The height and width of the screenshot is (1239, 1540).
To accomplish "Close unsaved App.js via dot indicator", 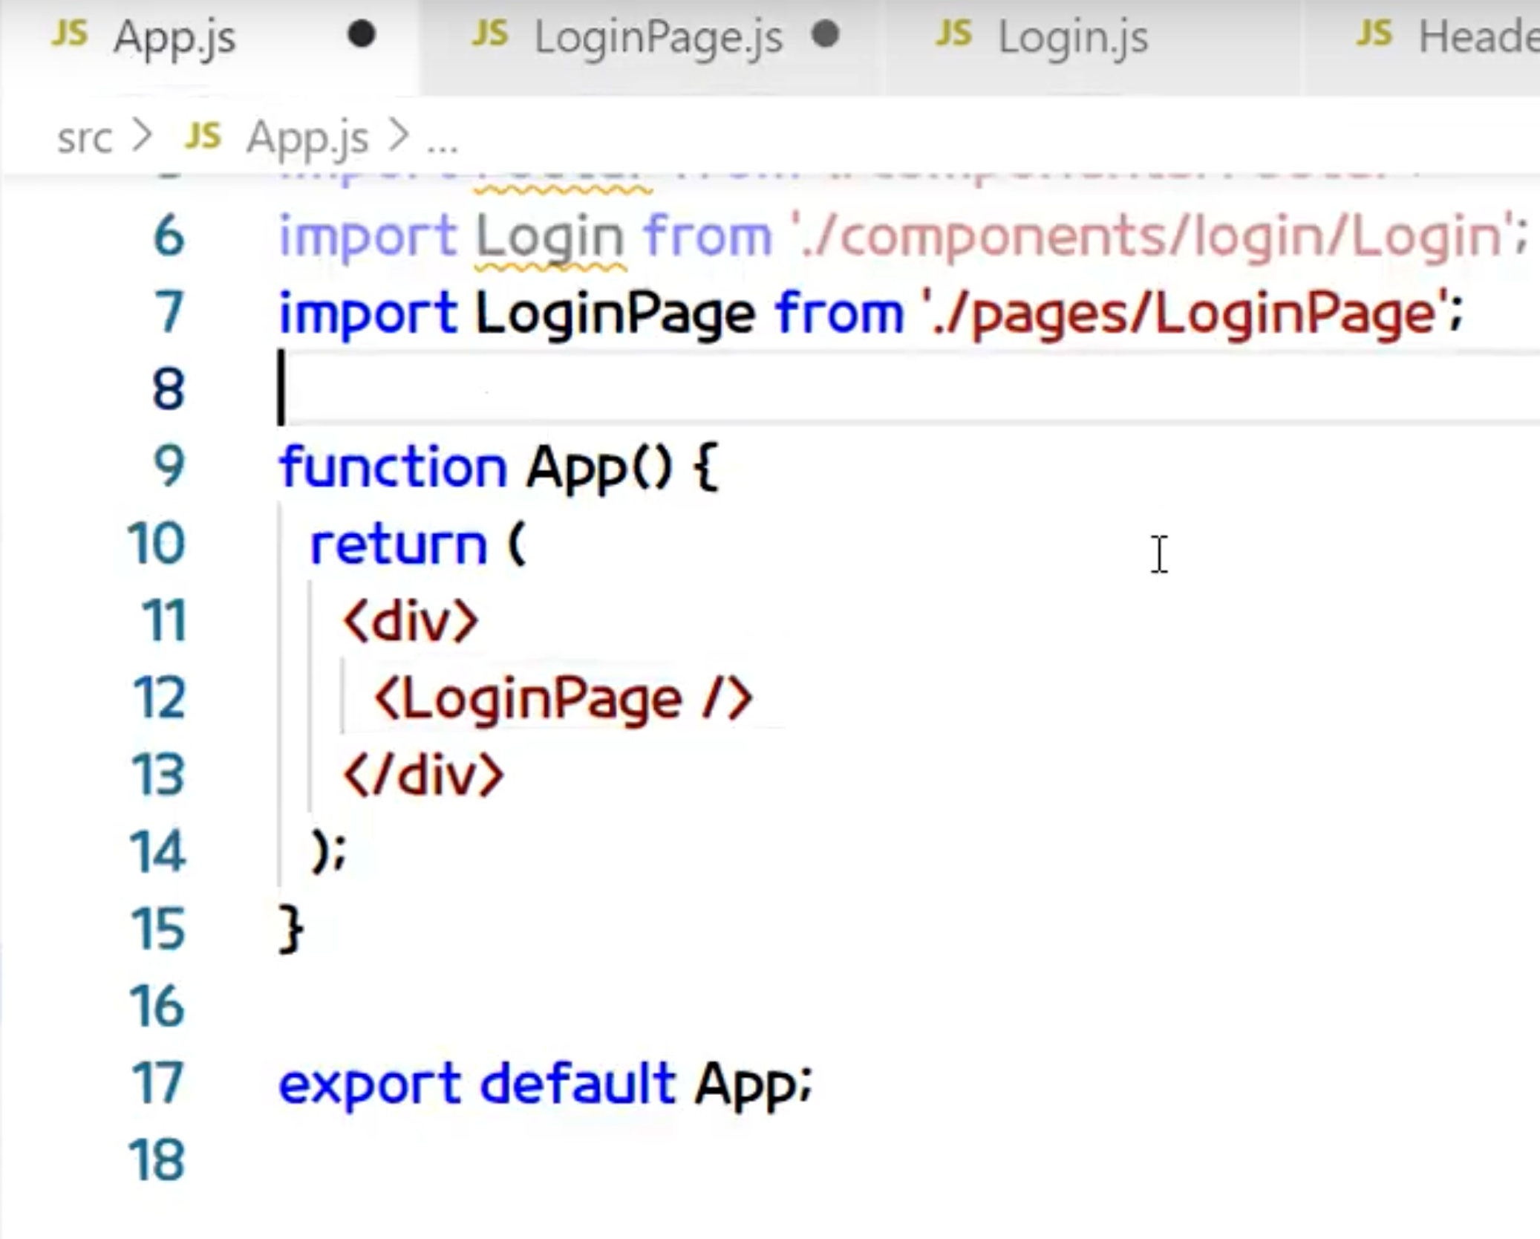I will [362, 35].
